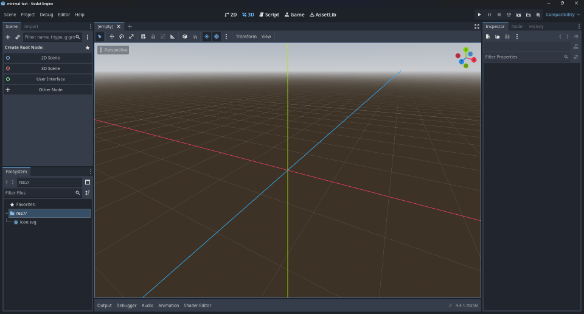Open the Editor menu

tap(64, 15)
